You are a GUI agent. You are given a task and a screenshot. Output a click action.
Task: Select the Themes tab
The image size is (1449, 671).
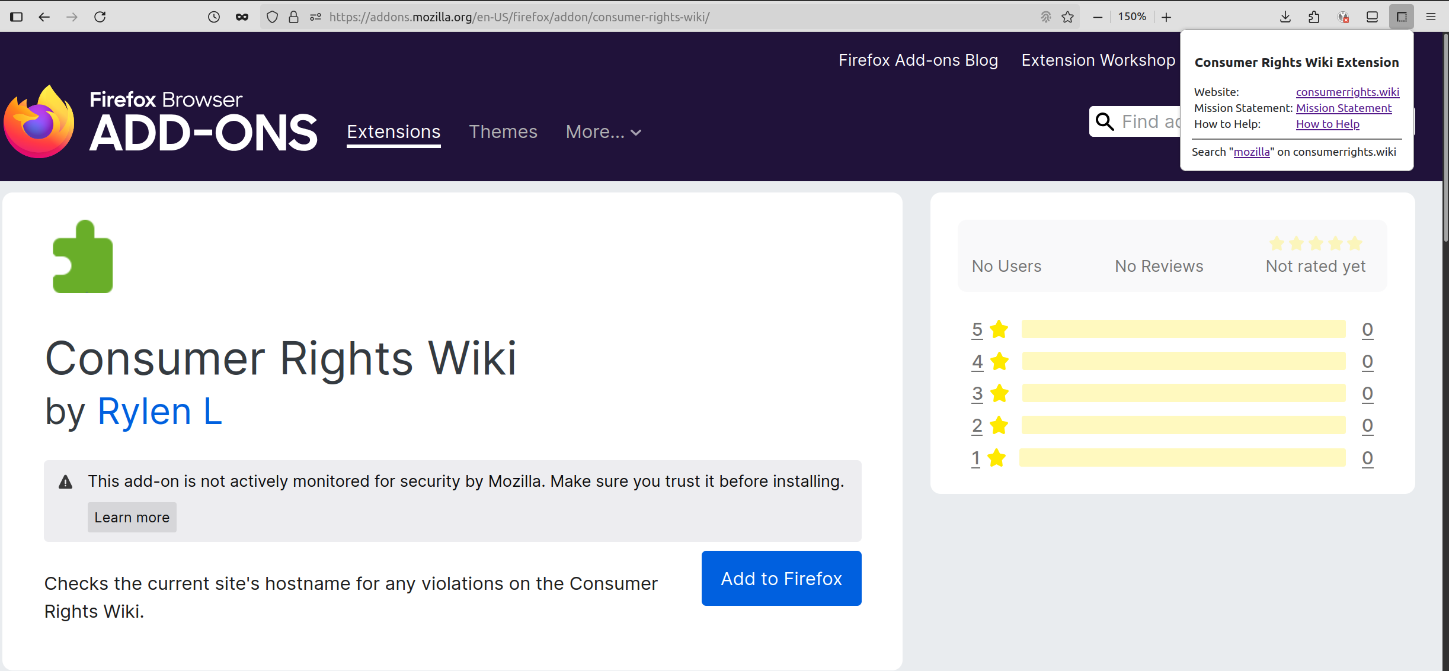503,131
